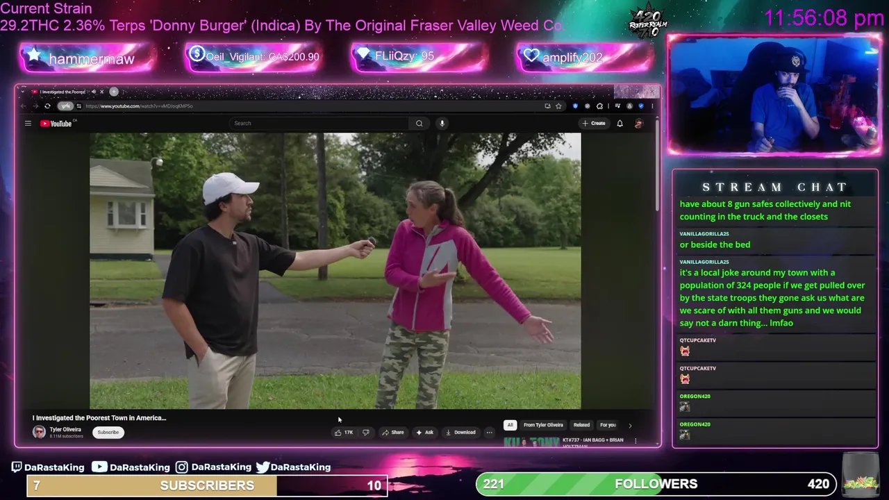889x500 pixels.
Task: Select the 'From Tyler Oliveira' chip
Action: [x=543, y=425]
